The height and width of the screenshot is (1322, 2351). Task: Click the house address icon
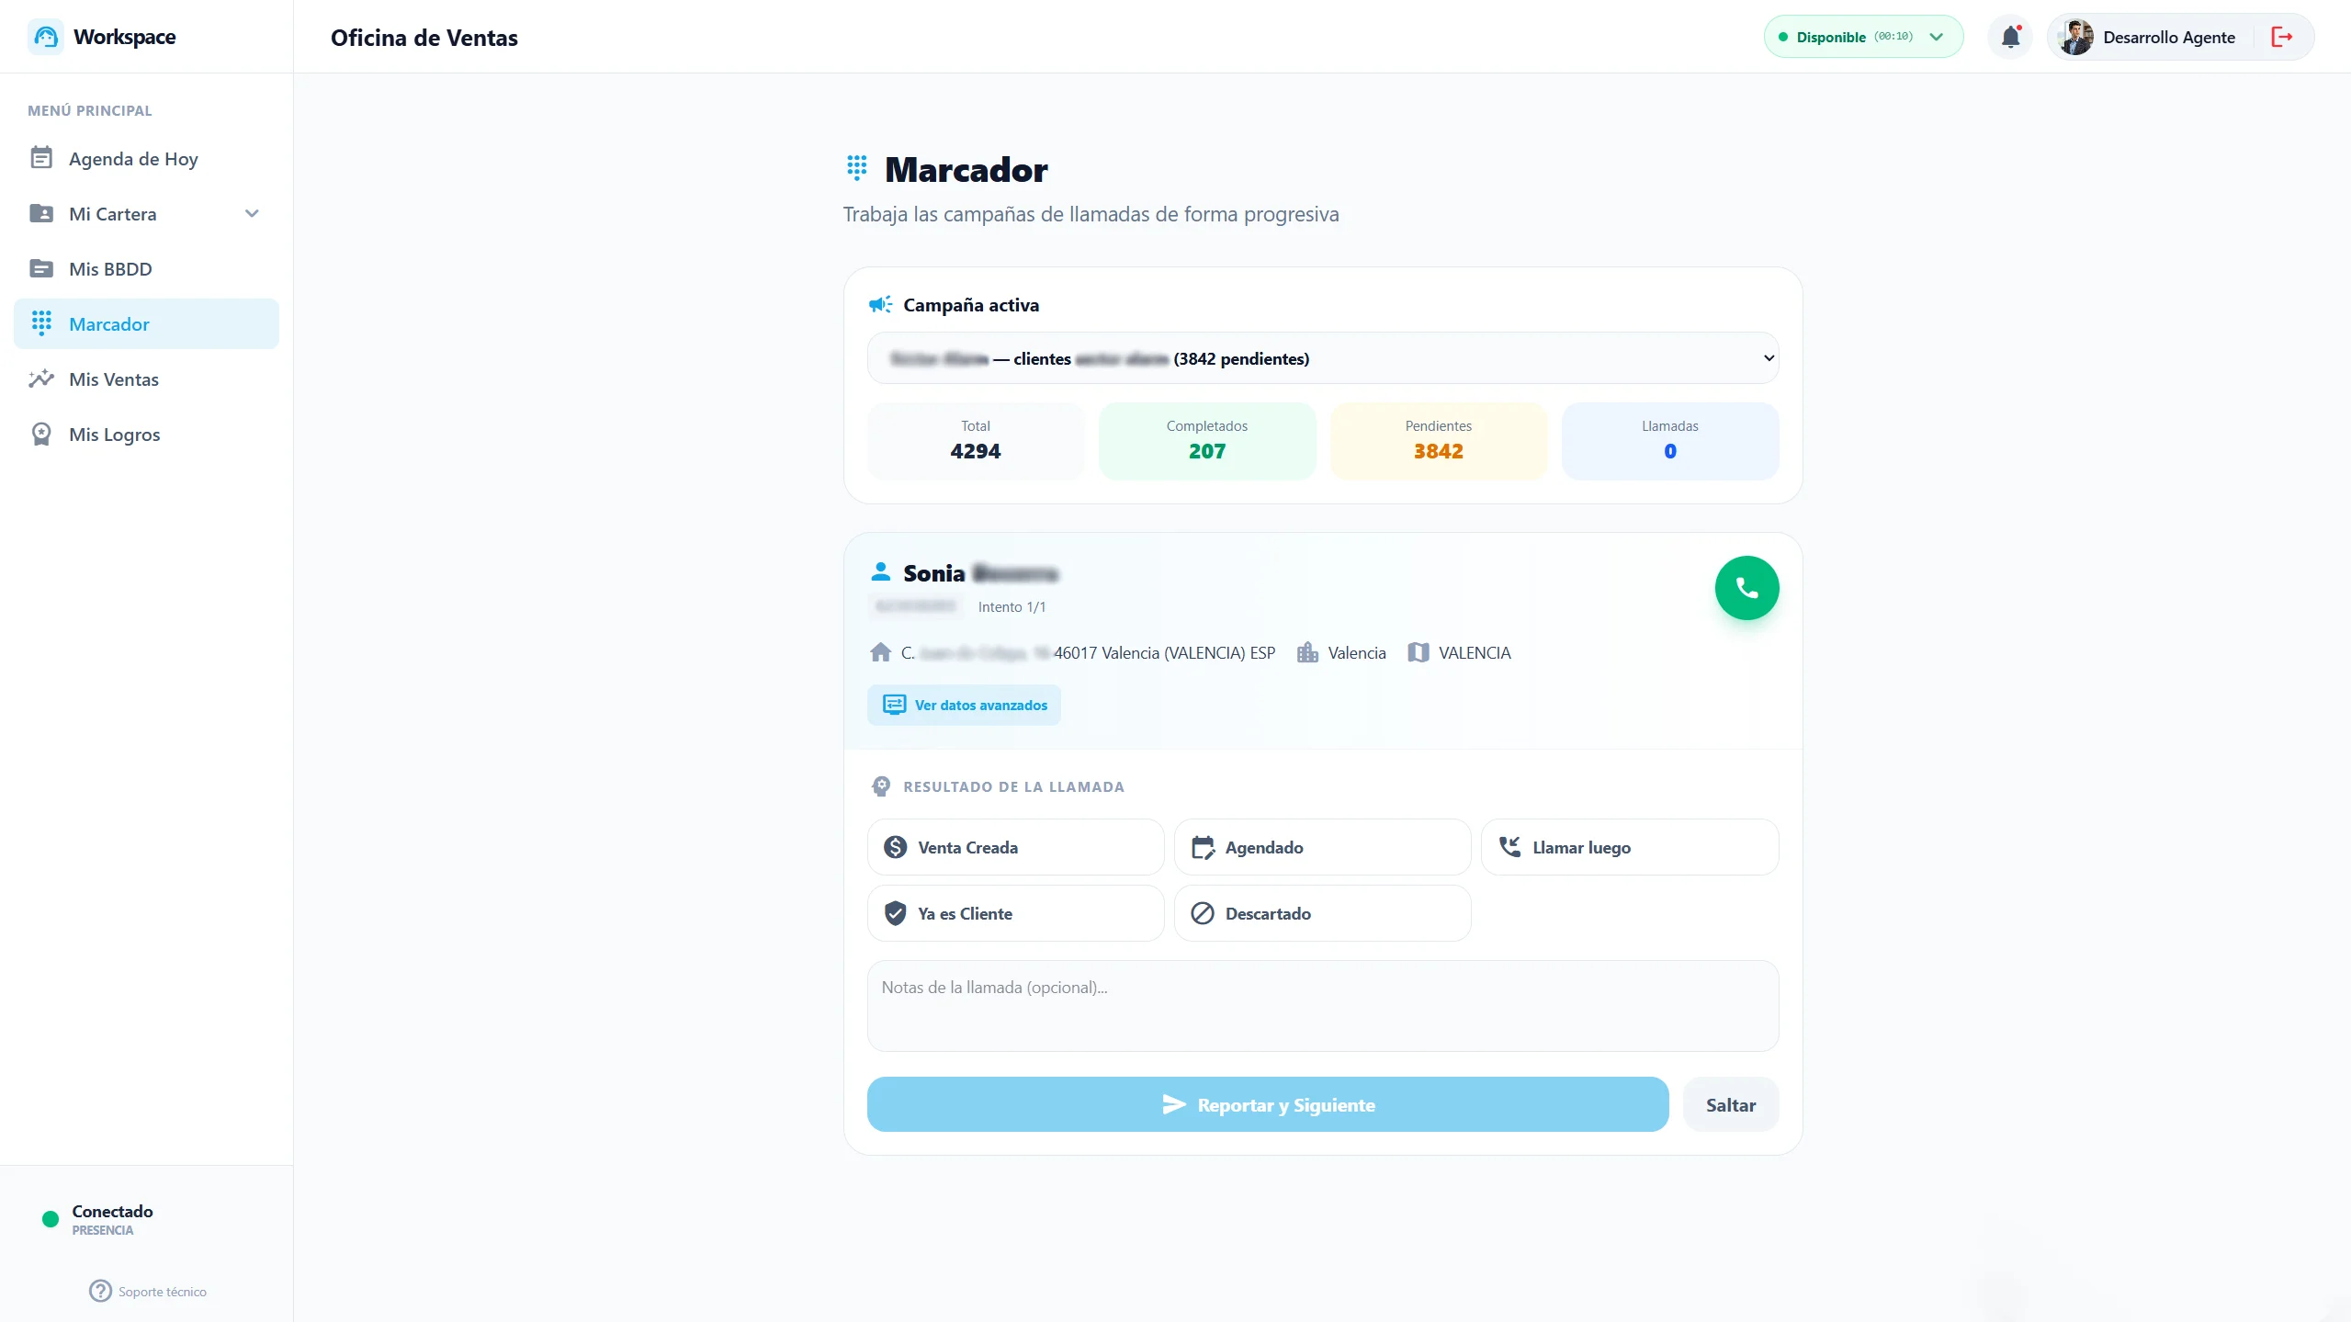880,652
